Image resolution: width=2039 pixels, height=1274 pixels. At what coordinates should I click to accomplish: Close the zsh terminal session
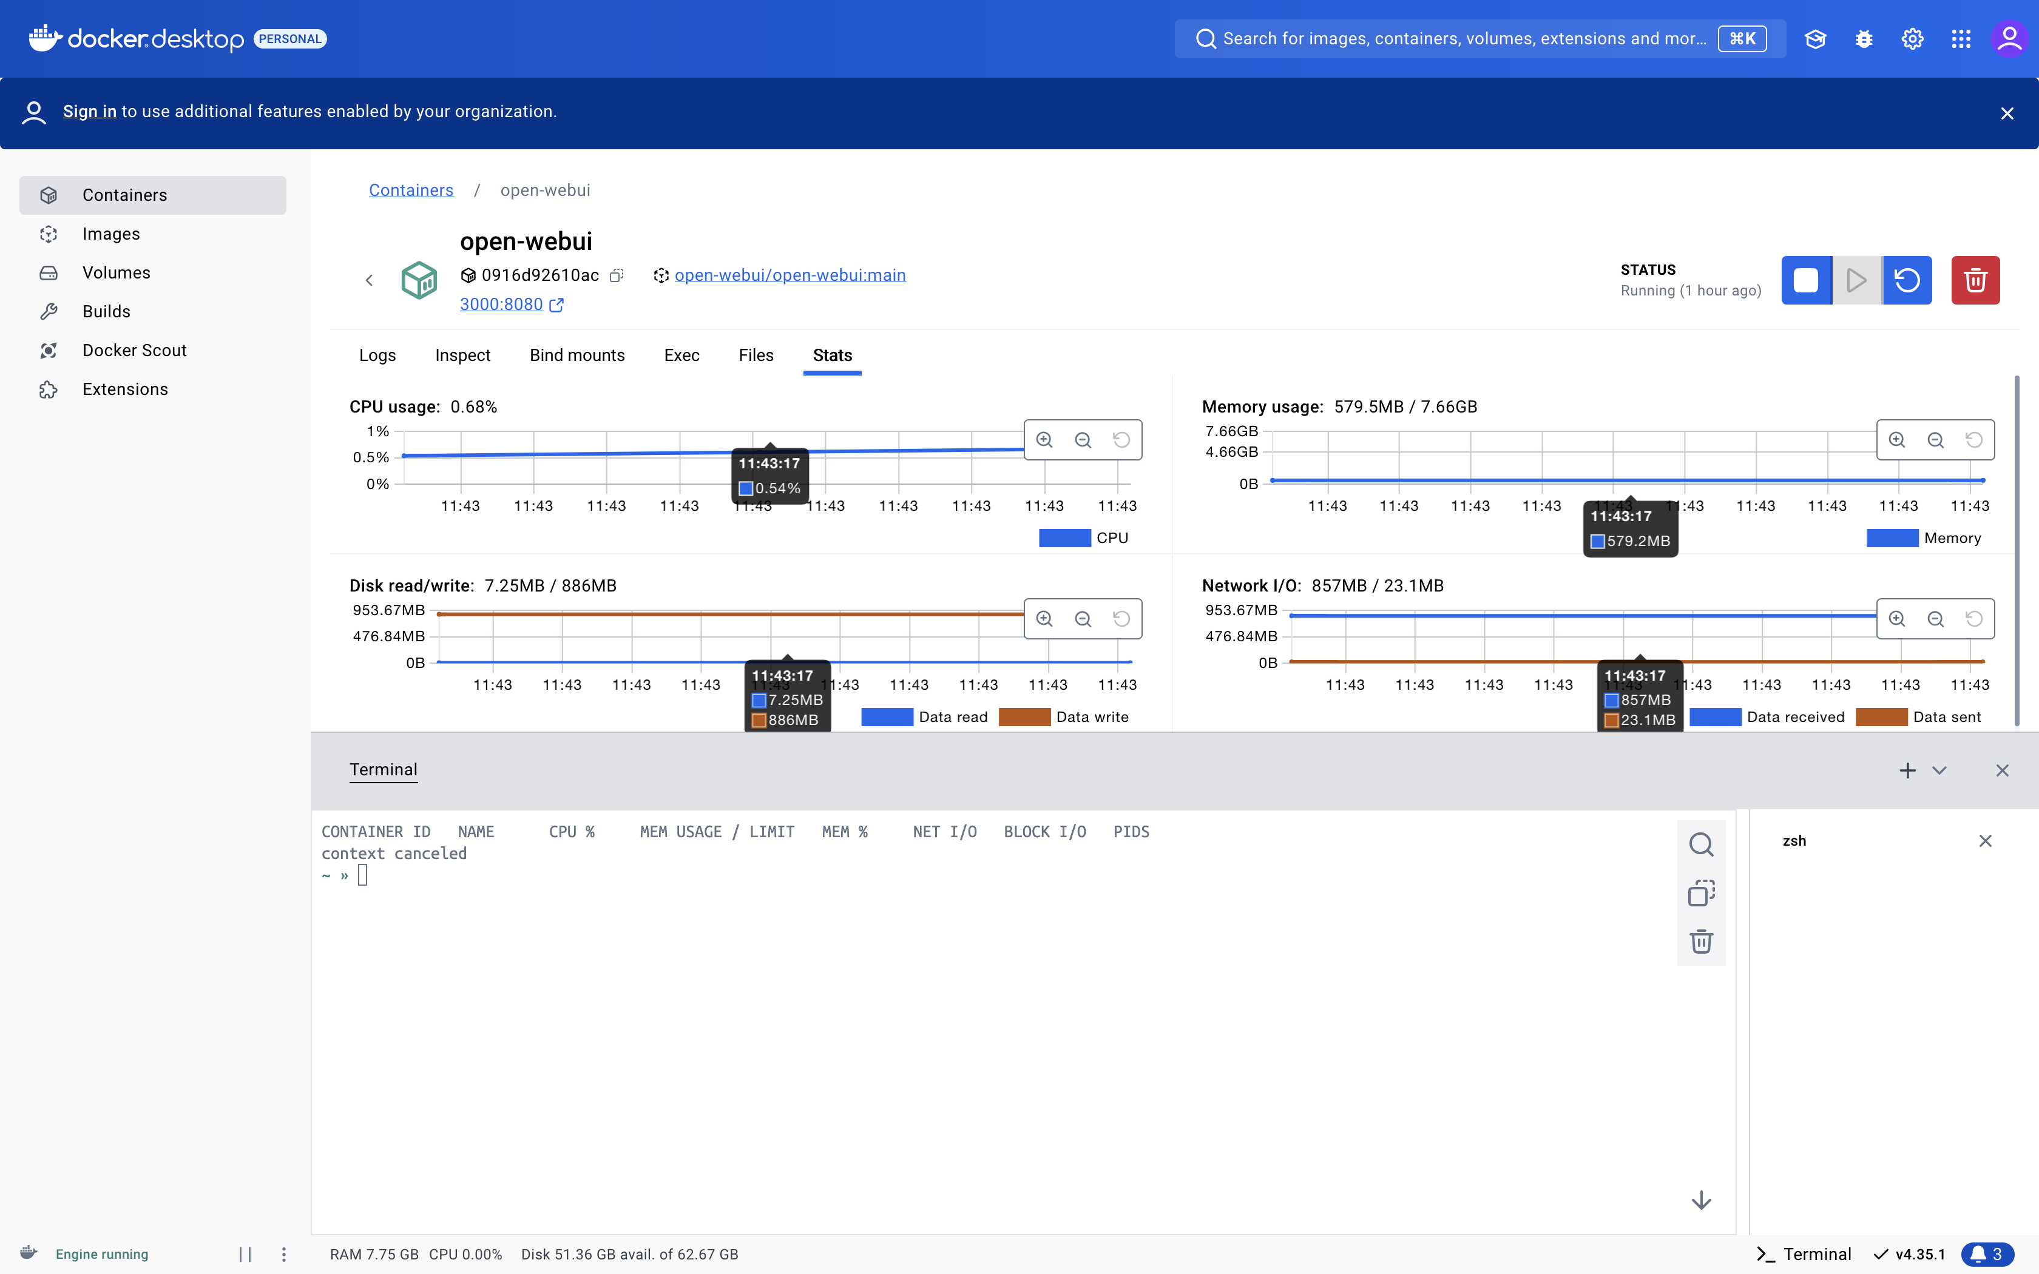tap(1985, 841)
